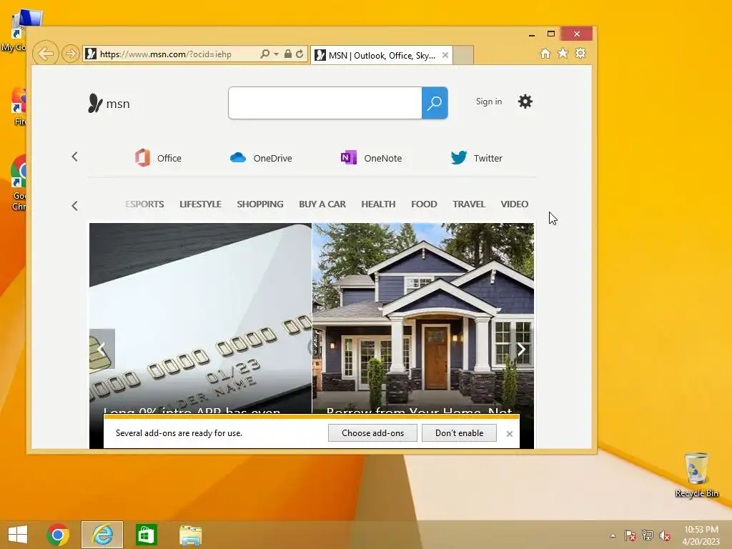
Task: Move the app shortcuts row left with its chevron
Action: click(74, 157)
